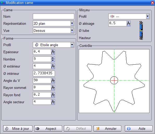
Task: Open the Forme Profil Etoile angle dropdown
Action: coord(72,45)
